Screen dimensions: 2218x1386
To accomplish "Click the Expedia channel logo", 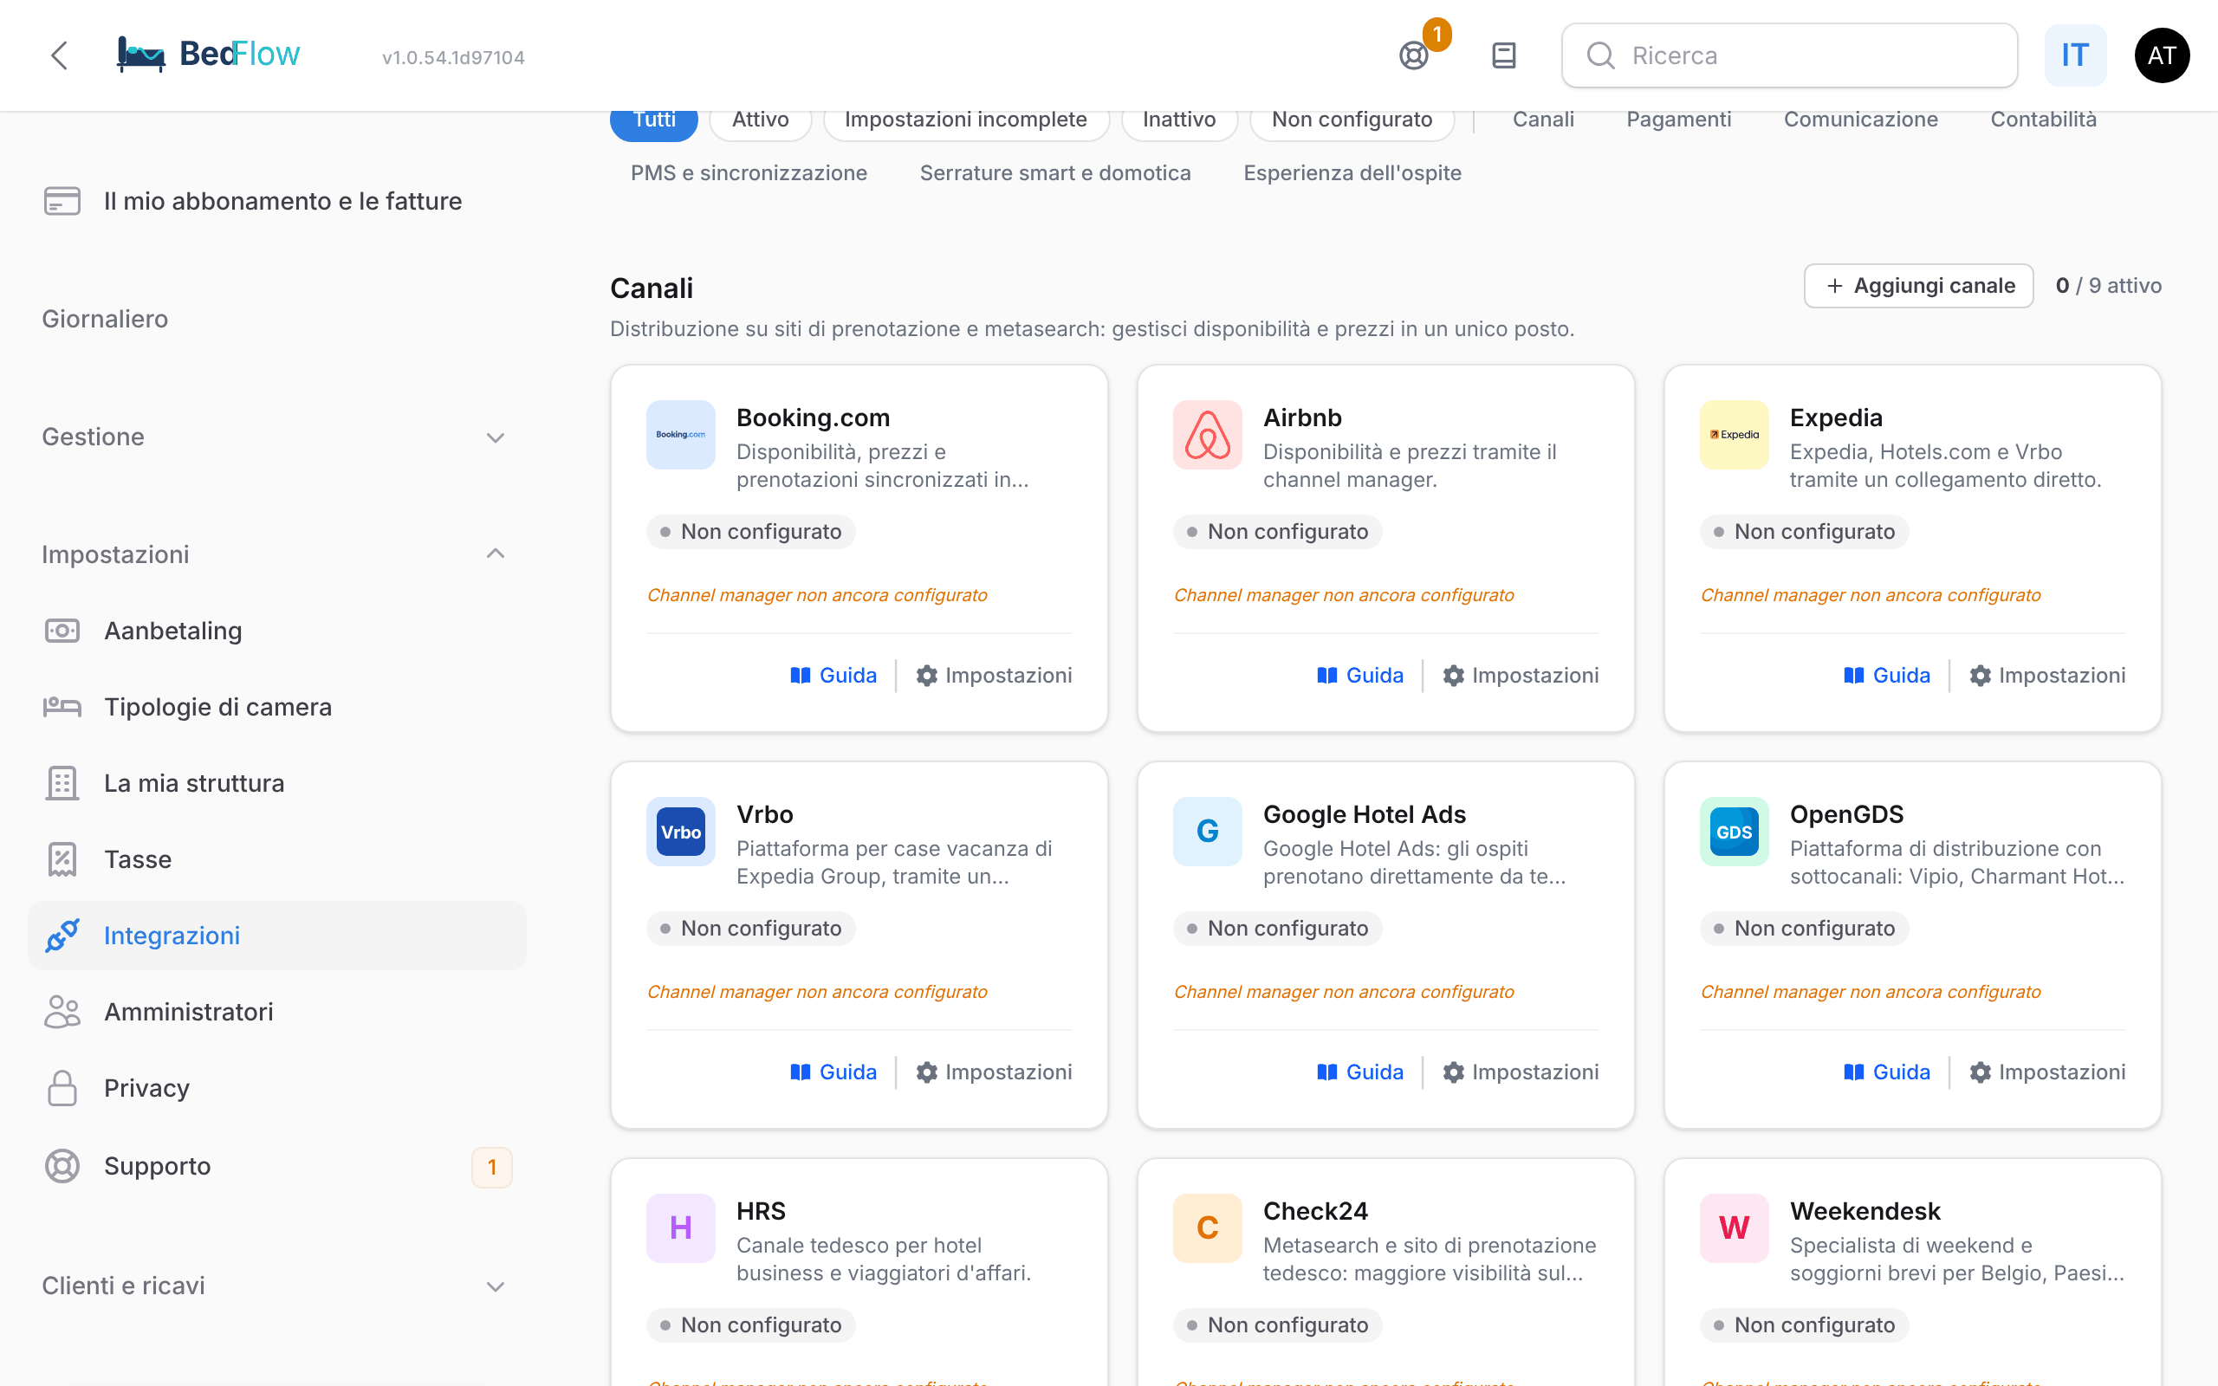I will click(1734, 435).
